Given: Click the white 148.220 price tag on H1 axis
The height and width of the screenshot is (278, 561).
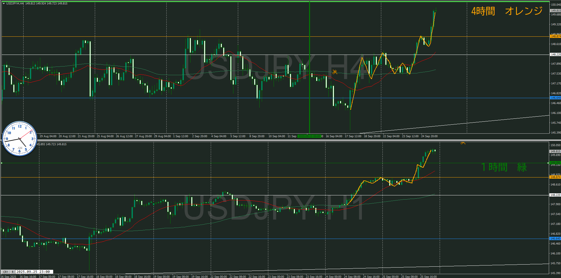Looking at the screenshot, I should 555,195.
